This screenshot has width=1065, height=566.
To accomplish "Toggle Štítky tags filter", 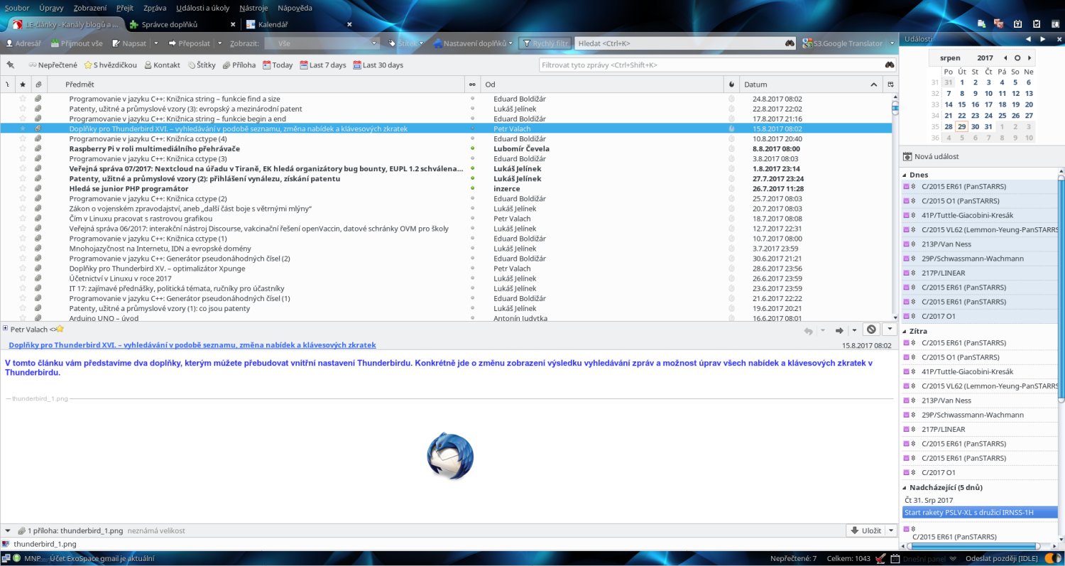I will 202,65.
